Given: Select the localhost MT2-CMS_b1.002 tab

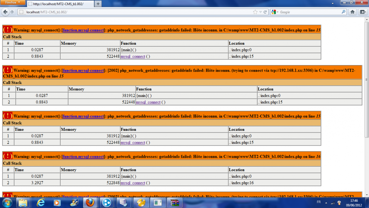Looking at the screenshot, I should click(x=60, y=4).
